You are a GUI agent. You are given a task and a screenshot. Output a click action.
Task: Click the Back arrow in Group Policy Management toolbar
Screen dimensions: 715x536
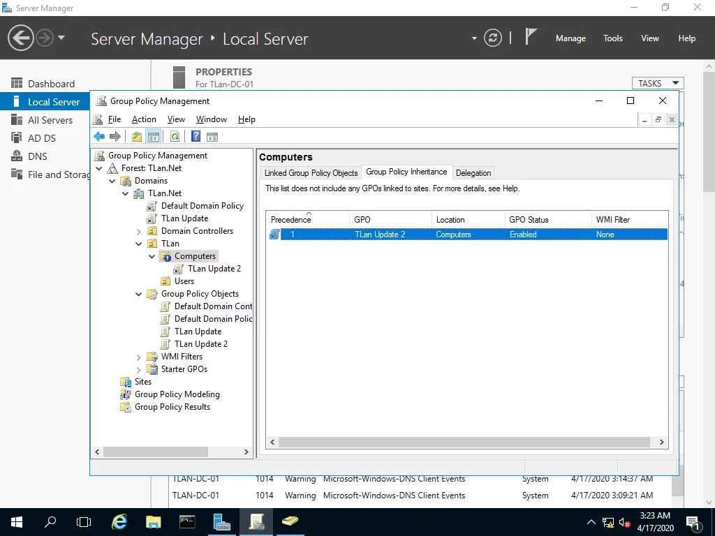99,136
